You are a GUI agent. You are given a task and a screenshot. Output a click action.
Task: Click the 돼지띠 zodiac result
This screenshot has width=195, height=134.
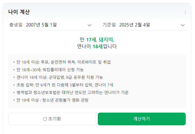point(106,40)
